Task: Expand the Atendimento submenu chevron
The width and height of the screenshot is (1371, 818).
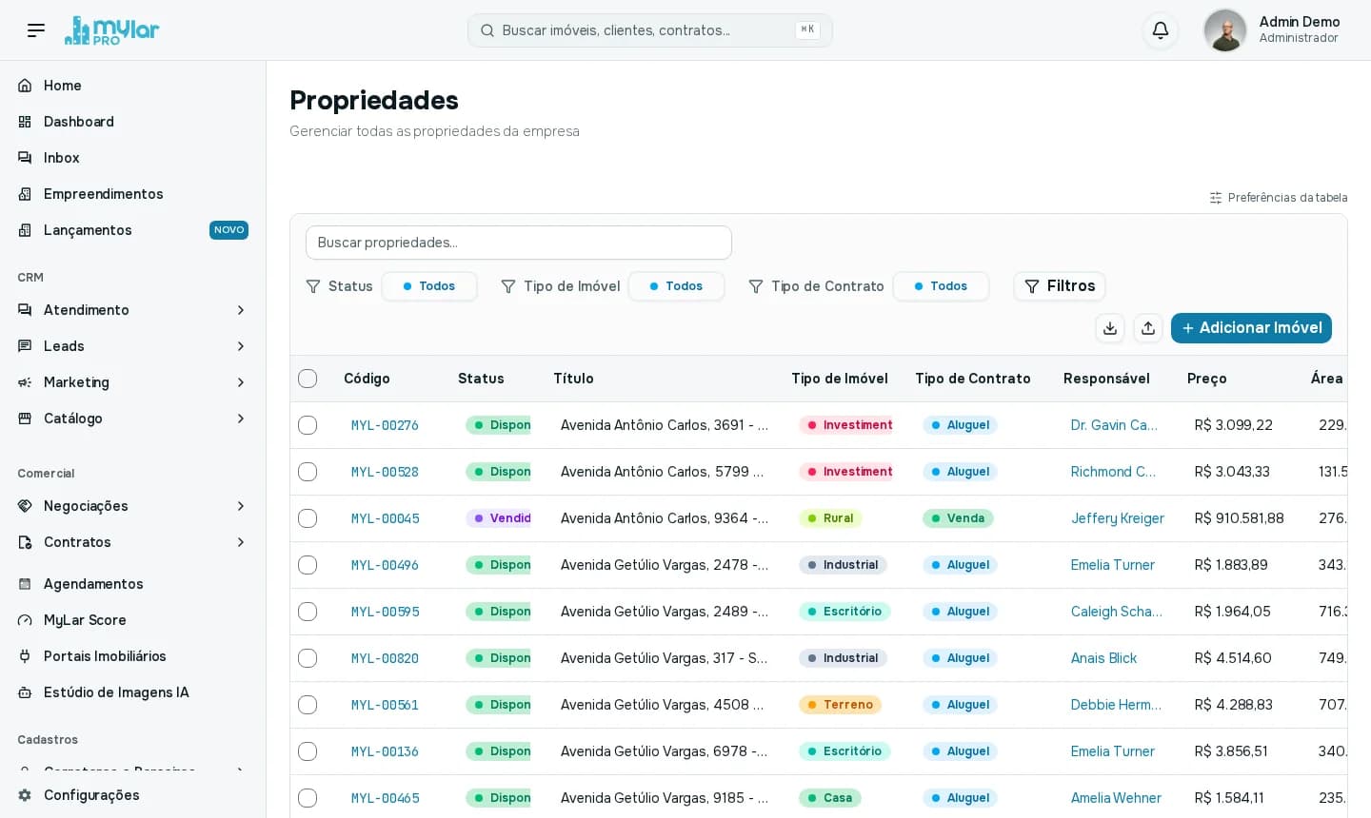Action: (x=241, y=310)
